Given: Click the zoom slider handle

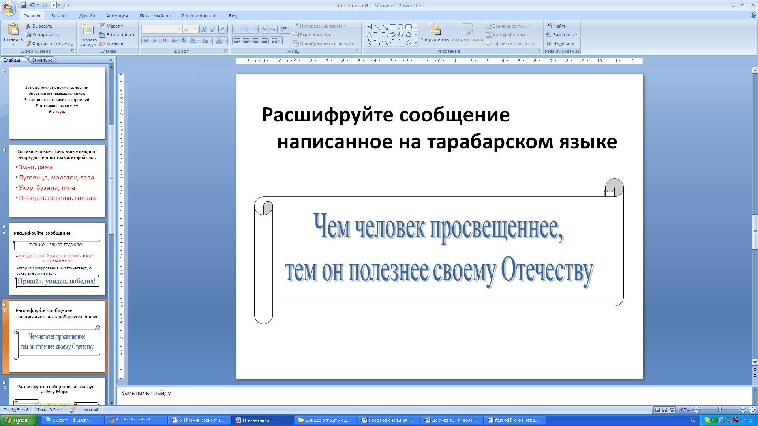Looking at the screenshot, I should click(720, 410).
